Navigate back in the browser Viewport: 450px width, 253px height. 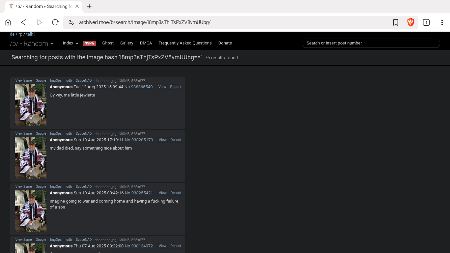(24, 22)
